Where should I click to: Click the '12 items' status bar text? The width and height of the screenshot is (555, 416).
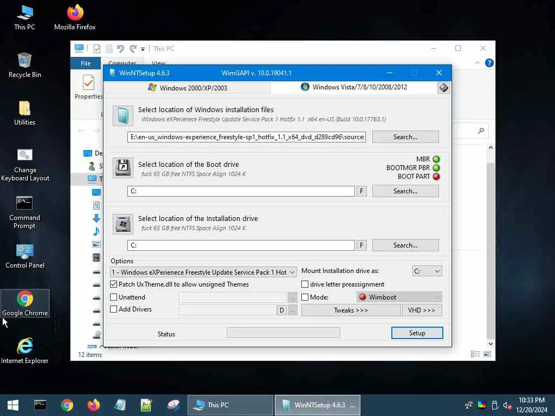(x=90, y=354)
